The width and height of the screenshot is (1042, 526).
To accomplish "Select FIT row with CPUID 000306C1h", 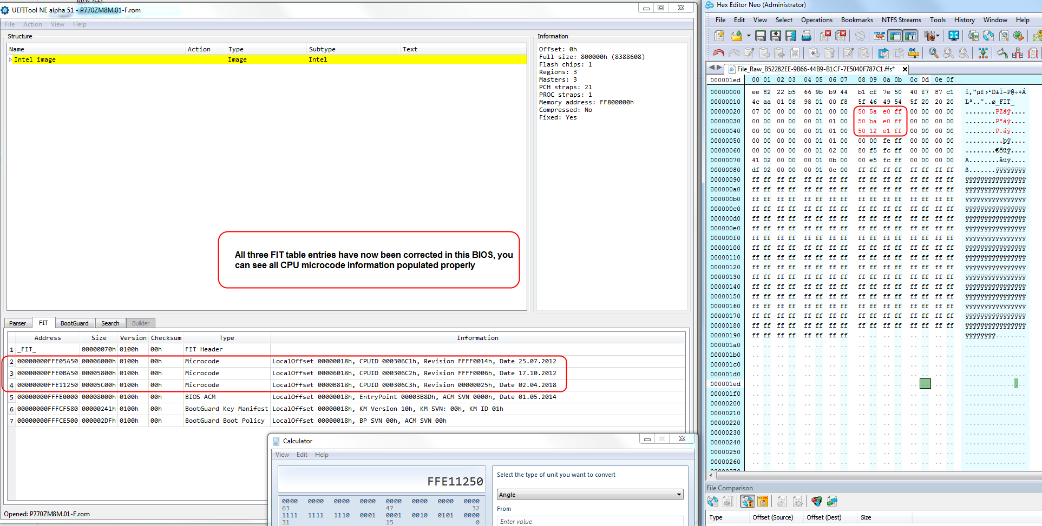I will (346, 361).
